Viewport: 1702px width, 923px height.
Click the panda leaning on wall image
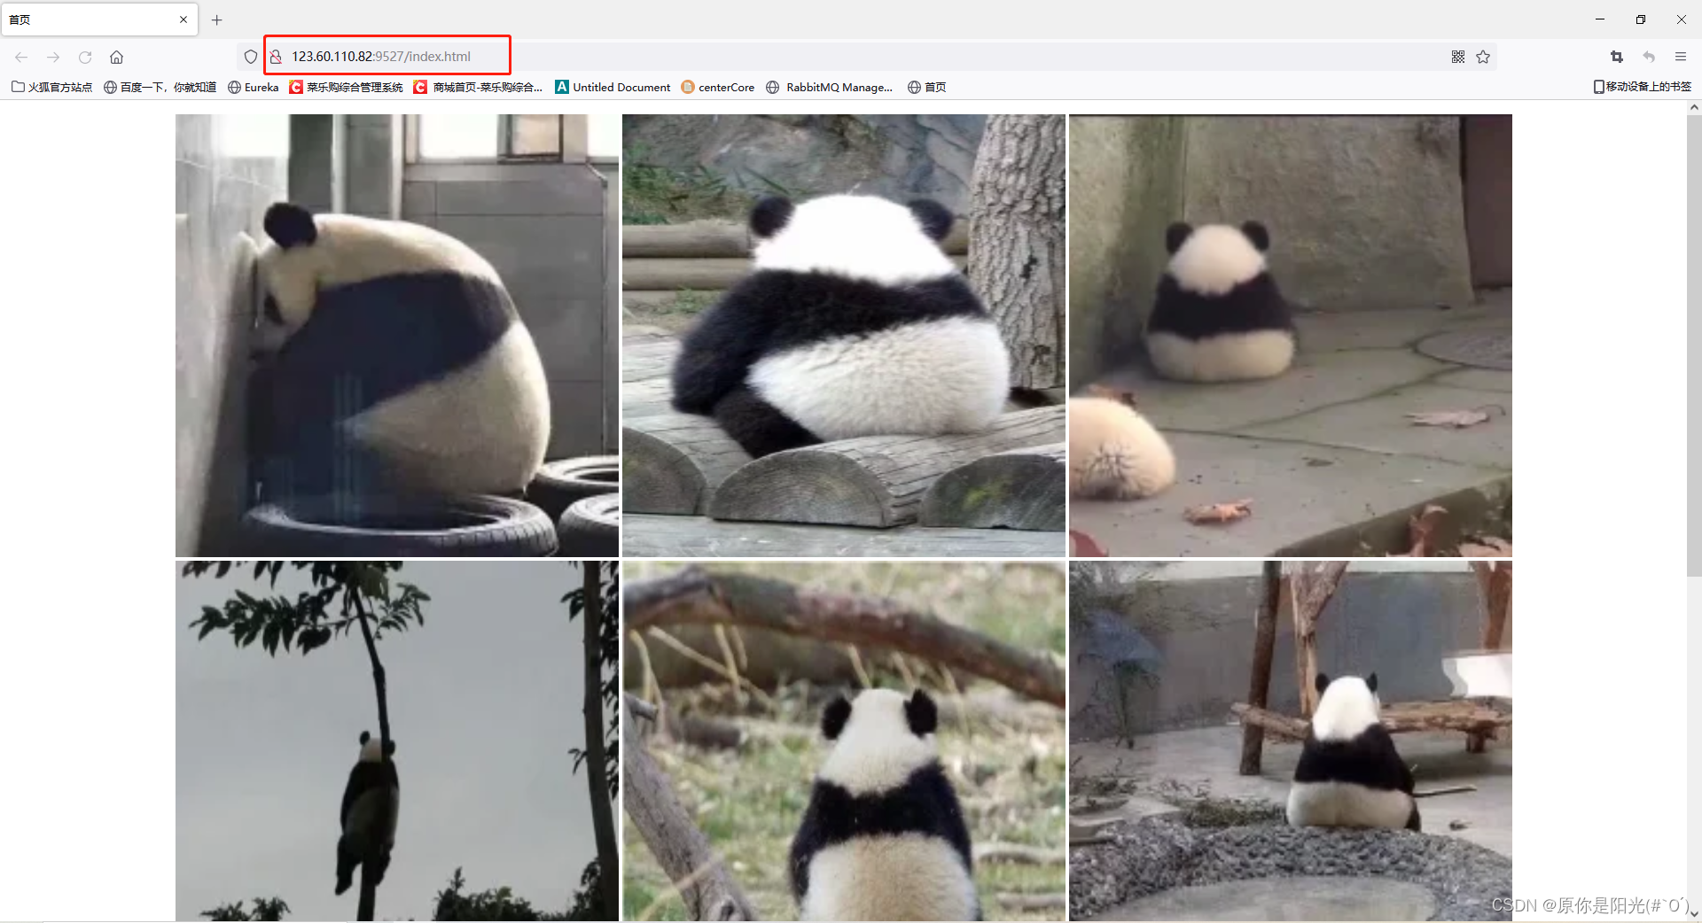(397, 336)
